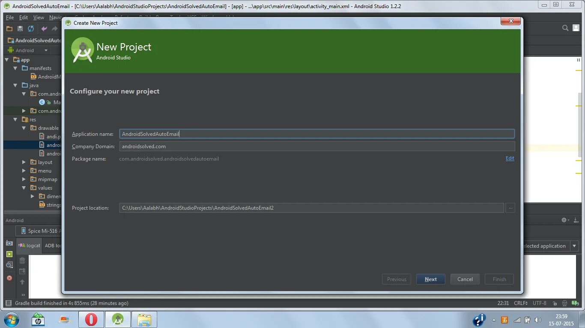Collapse the res folder node
This screenshot has height=328, width=585.
[15, 120]
